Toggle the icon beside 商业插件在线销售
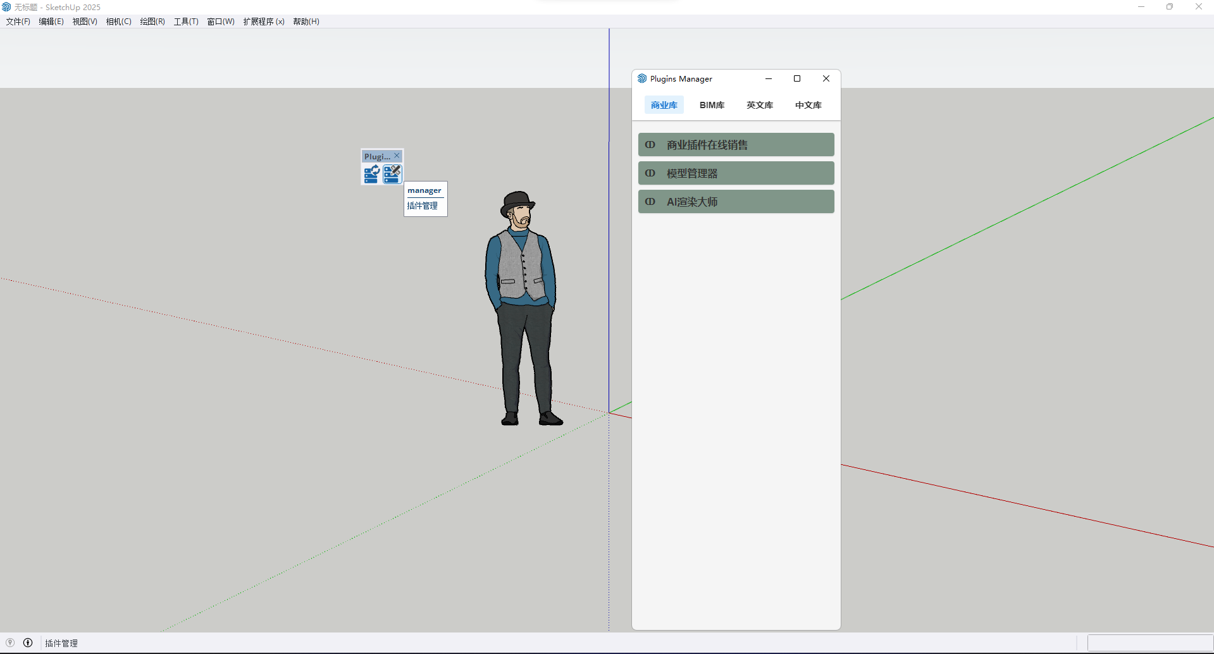1214x654 pixels. (650, 145)
